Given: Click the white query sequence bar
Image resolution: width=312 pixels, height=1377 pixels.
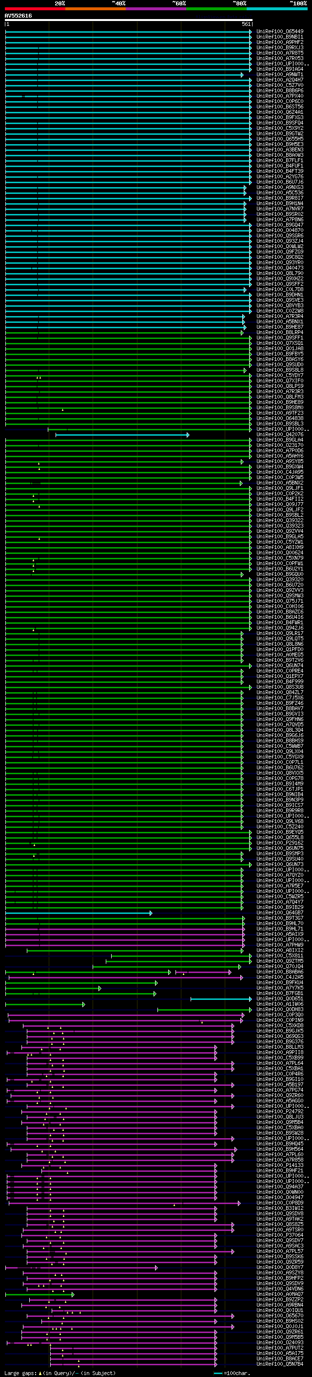Looking at the screenshot, I should coord(129,21).
